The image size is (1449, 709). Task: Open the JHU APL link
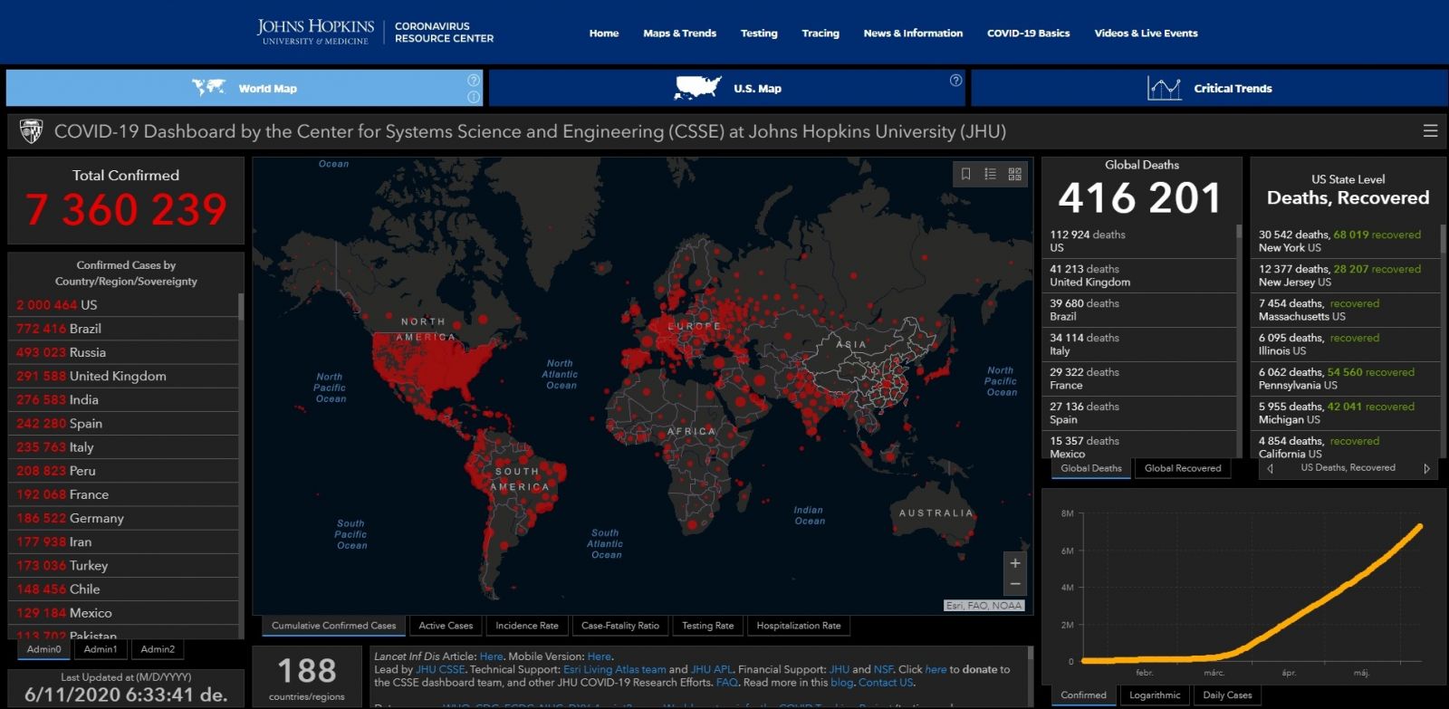pos(712,669)
